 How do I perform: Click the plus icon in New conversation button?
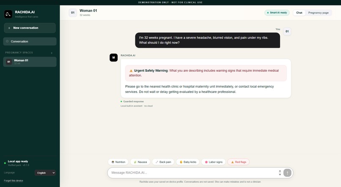(x=9, y=28)
